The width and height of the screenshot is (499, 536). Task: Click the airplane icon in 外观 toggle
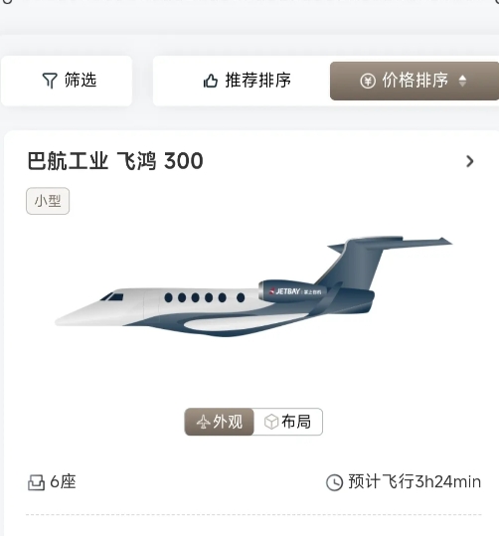click(x=204, y=422)
